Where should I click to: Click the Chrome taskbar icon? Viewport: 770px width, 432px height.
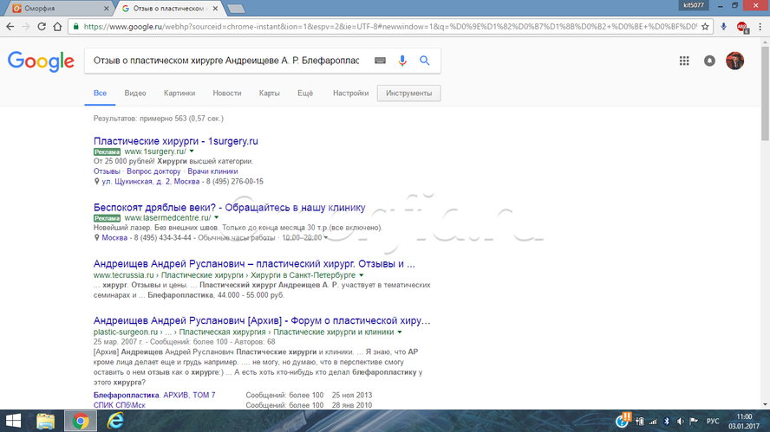click(x=81, y=422)
